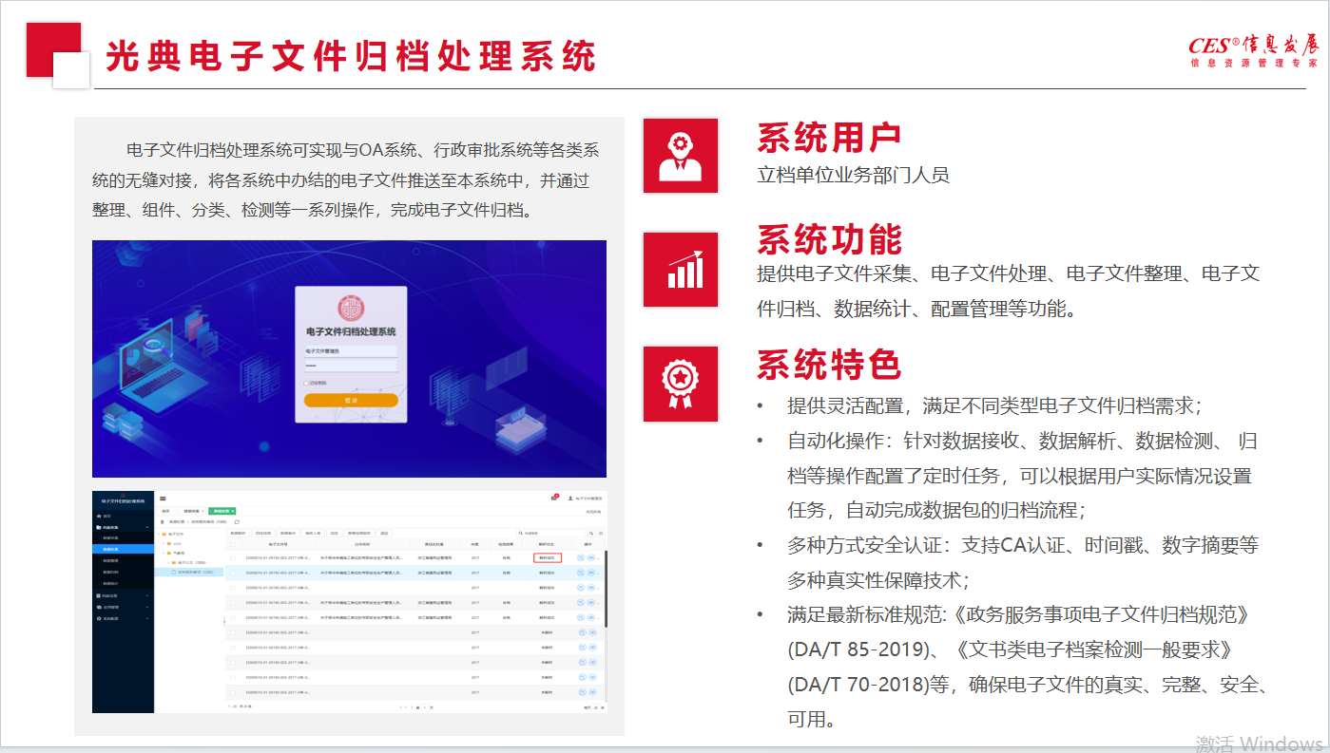Screen dimensions: 1330x753
Task: Click the user avatar icon beside 电子文件管理员
Action: click(x=570, y=499)
